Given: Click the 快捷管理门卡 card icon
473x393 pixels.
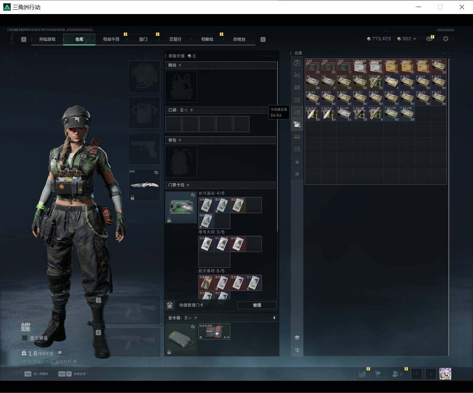Looking at the screenshot, I should click(x=170, y=305).
